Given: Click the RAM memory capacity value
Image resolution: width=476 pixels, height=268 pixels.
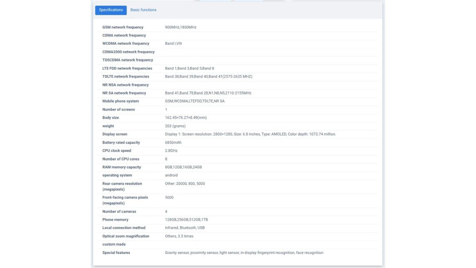Looking at the screenshot, I should pos(183,167).
